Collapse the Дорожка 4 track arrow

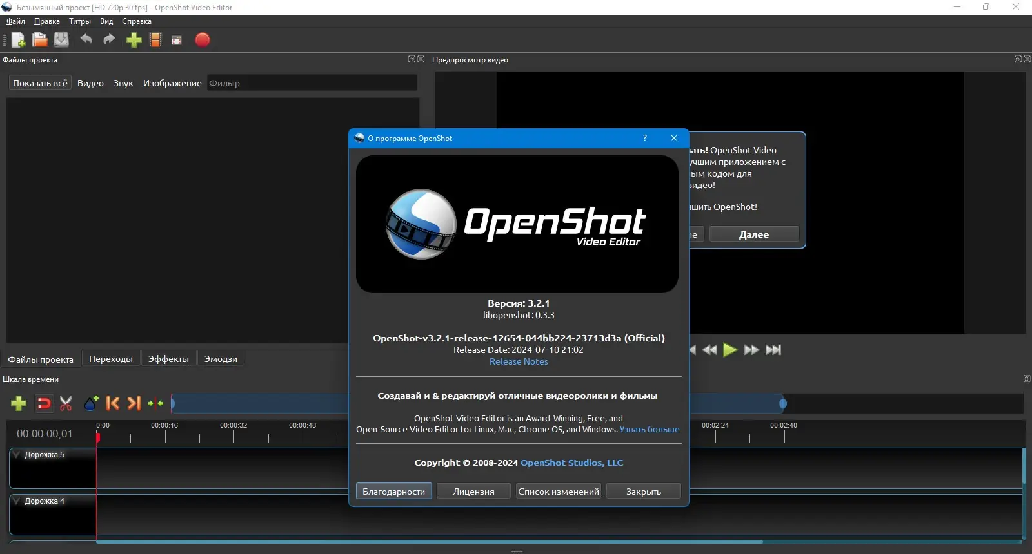pyautogui.click(x=17, y=501)
